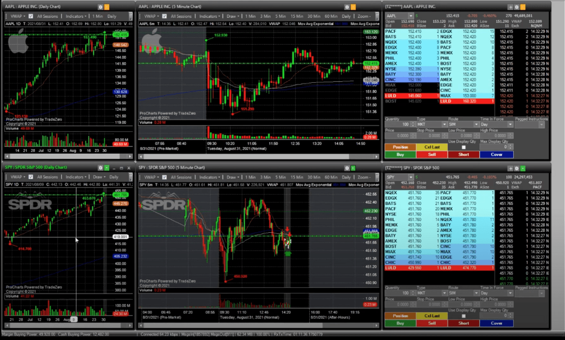This screenshot has height=340, width=565.
Task: Click toolbar grip handle in SPY 5 Minute Chart
Action: (x=141, y=177)
